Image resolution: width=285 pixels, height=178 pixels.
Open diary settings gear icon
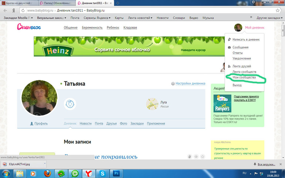pos(173,84)
